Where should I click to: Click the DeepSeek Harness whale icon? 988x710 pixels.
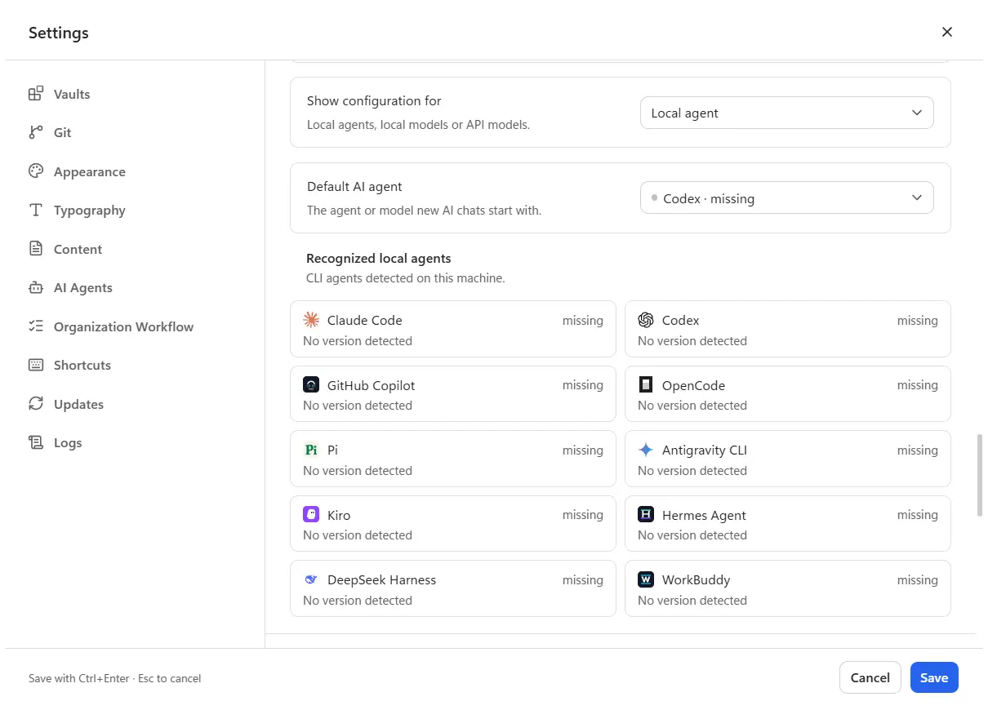coord(311,579)
